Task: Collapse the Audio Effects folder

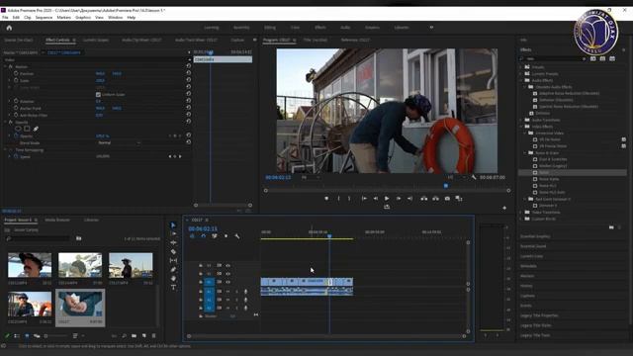Action: [521, 80]
